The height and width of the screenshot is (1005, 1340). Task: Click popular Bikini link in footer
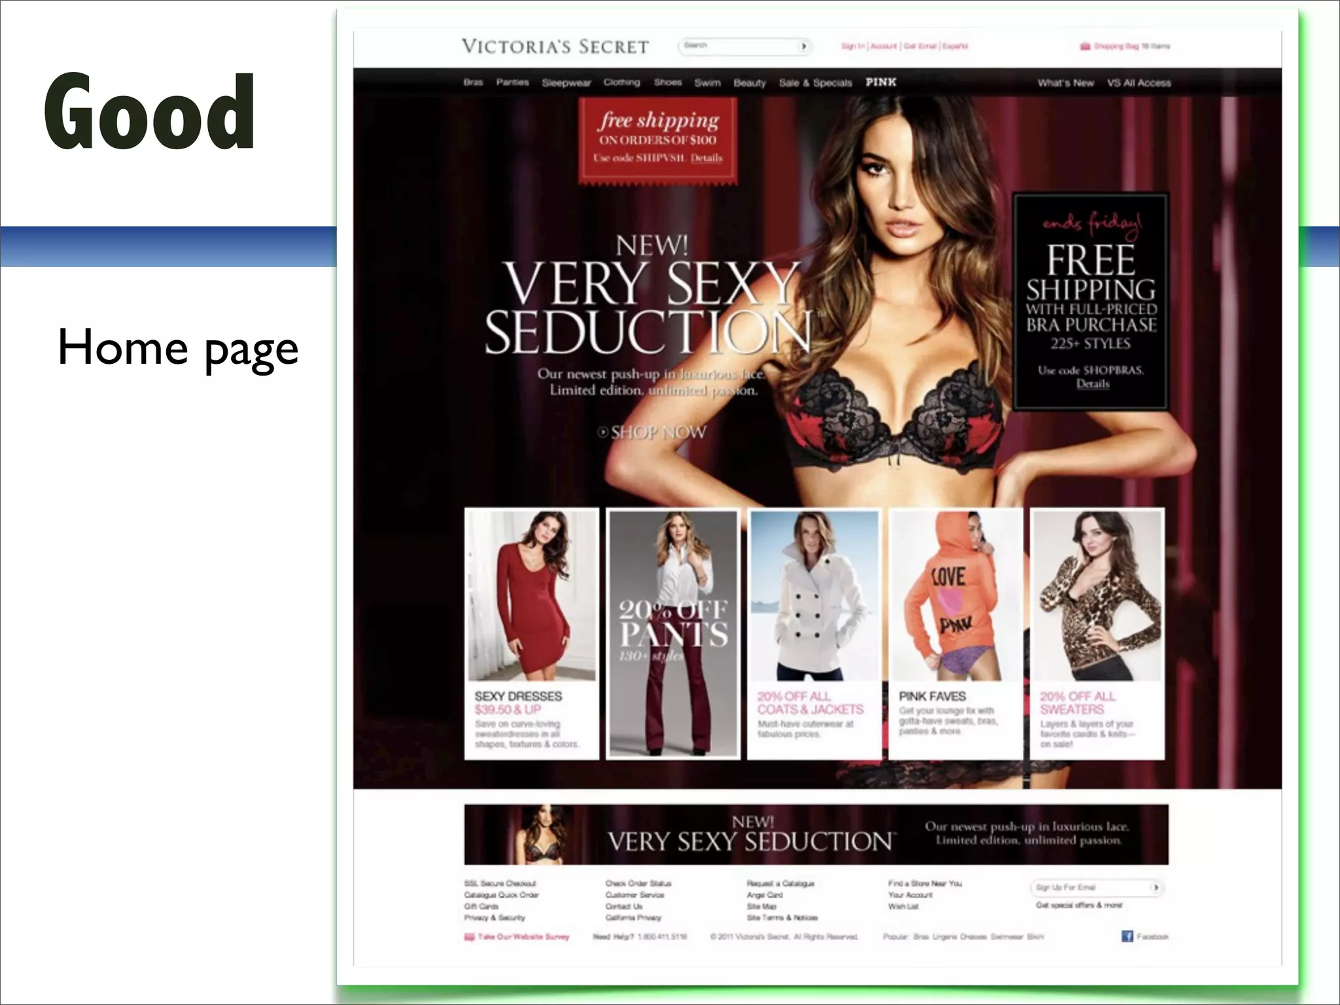1035,937
